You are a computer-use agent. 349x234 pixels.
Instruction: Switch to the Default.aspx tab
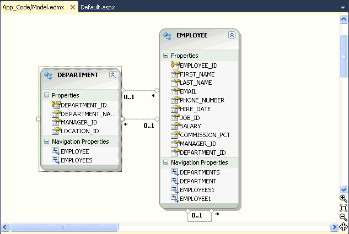tap(97, 8)
